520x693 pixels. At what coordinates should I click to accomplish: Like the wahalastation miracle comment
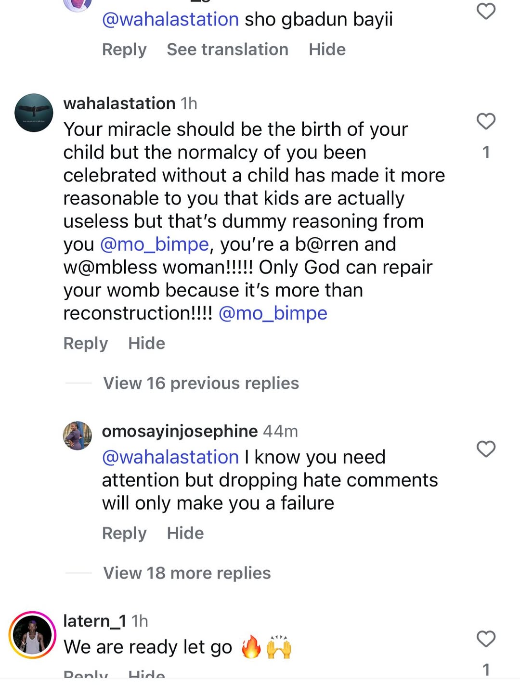tap(486, 121)
